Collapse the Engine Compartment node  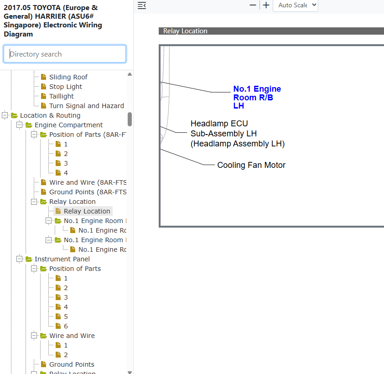coord(19,125)
